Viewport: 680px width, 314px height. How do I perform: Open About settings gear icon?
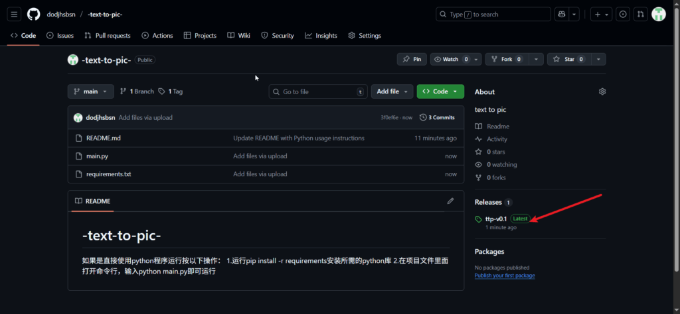point(602,91)
